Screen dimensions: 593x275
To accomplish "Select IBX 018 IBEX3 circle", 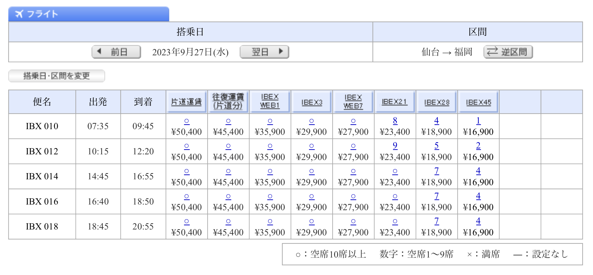I will coord(312,221).
